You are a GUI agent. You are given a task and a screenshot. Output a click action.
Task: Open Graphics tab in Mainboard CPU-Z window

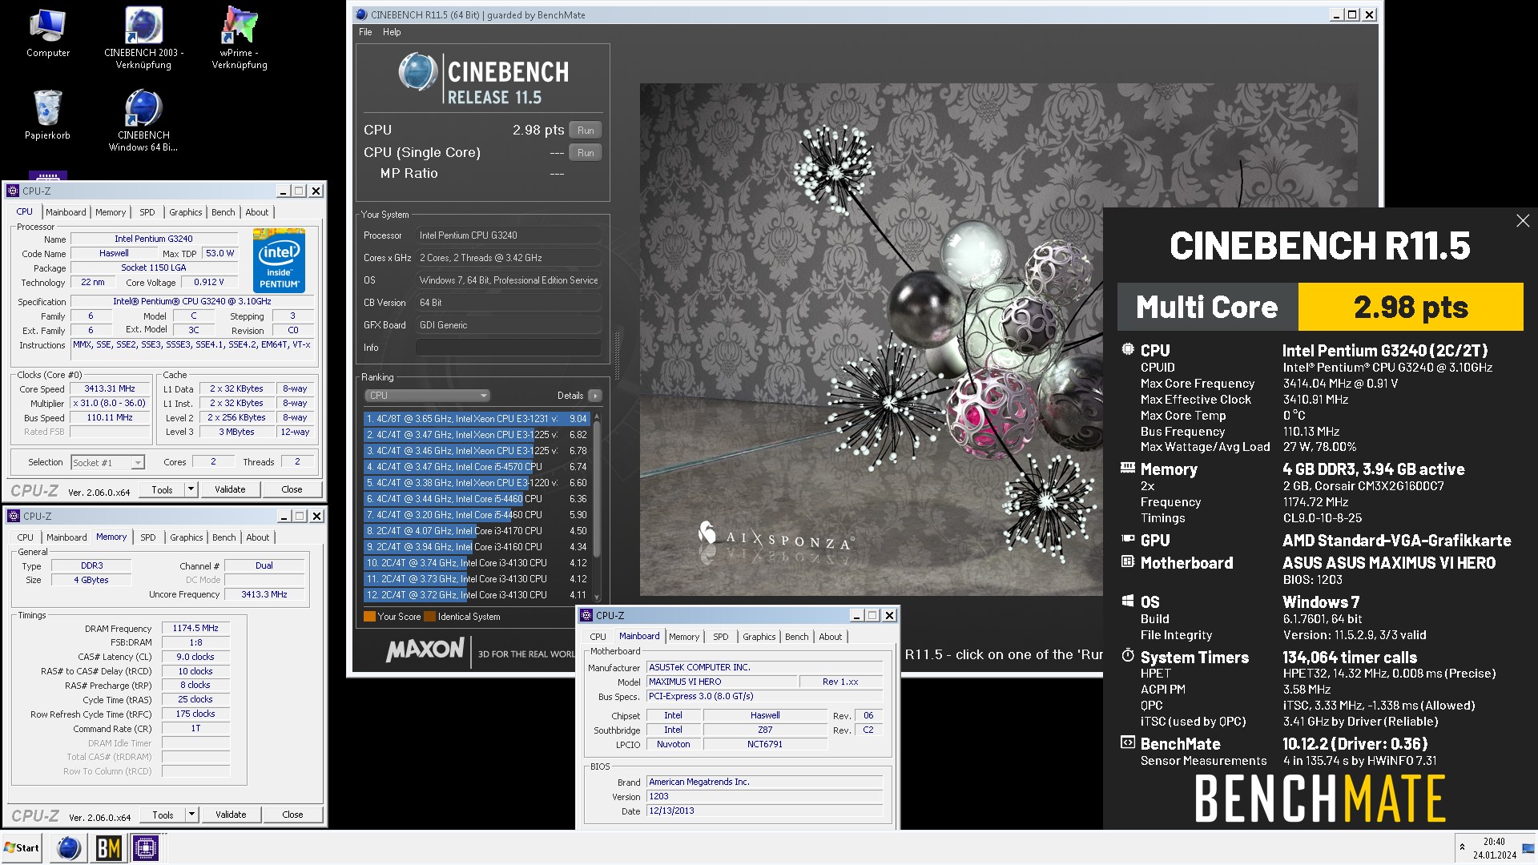[x=759, y=637]
